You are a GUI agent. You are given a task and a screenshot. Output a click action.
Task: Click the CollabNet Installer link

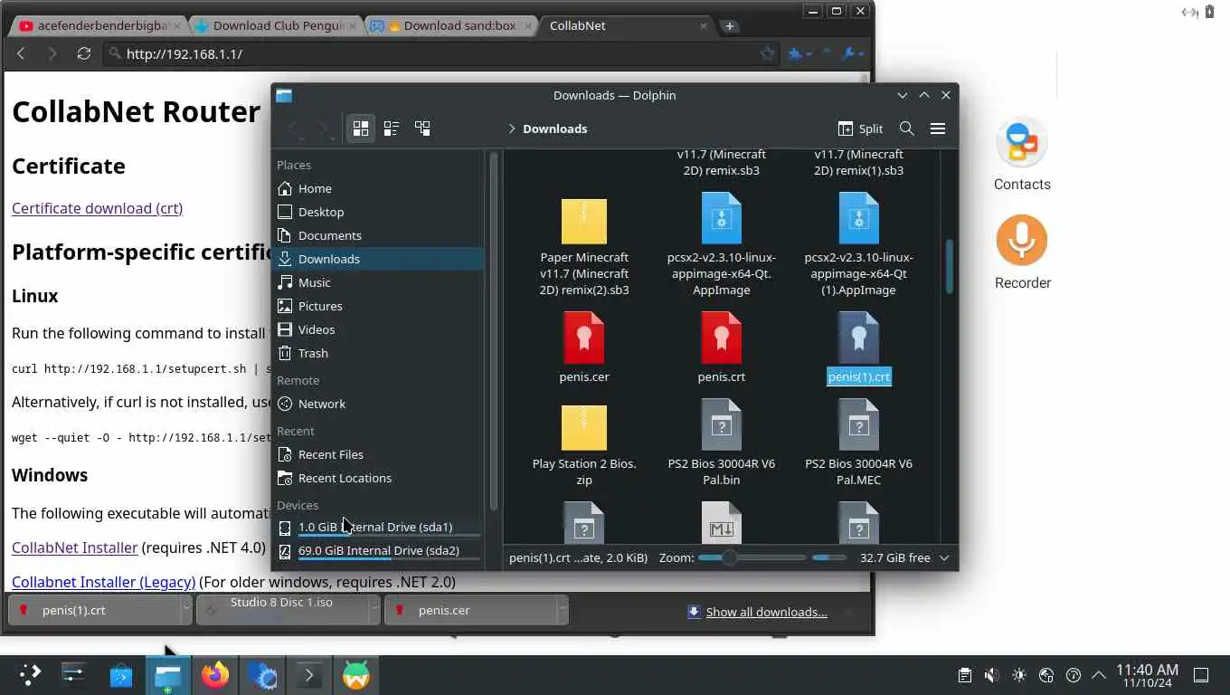(x=75, y=547)
